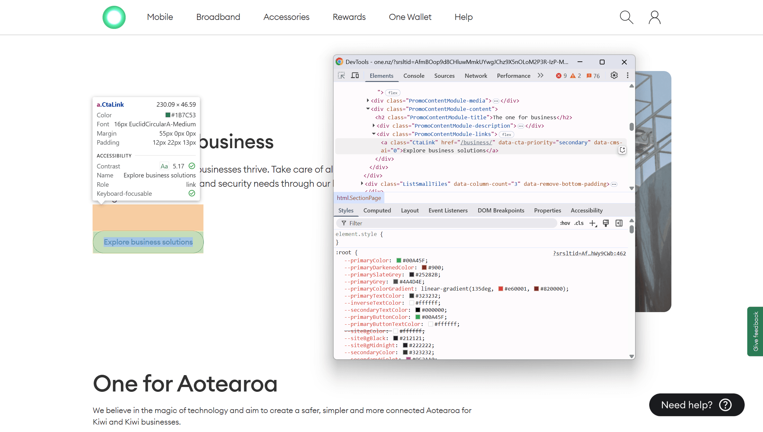The height and width of the screenshot is (432, 763).
Task: Open the Accessibility pane tab
Action: (x=587, y=211)
